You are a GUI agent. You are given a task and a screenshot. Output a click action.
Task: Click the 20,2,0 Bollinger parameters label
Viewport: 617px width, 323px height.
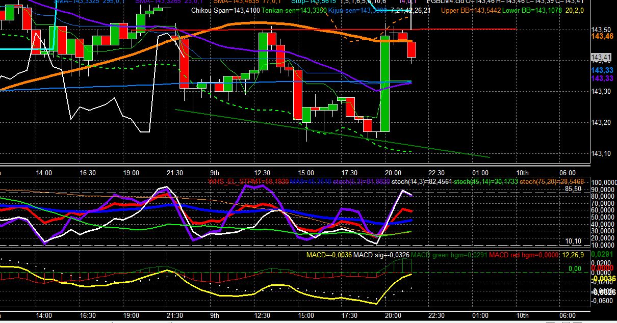click(x=569, y=10)
